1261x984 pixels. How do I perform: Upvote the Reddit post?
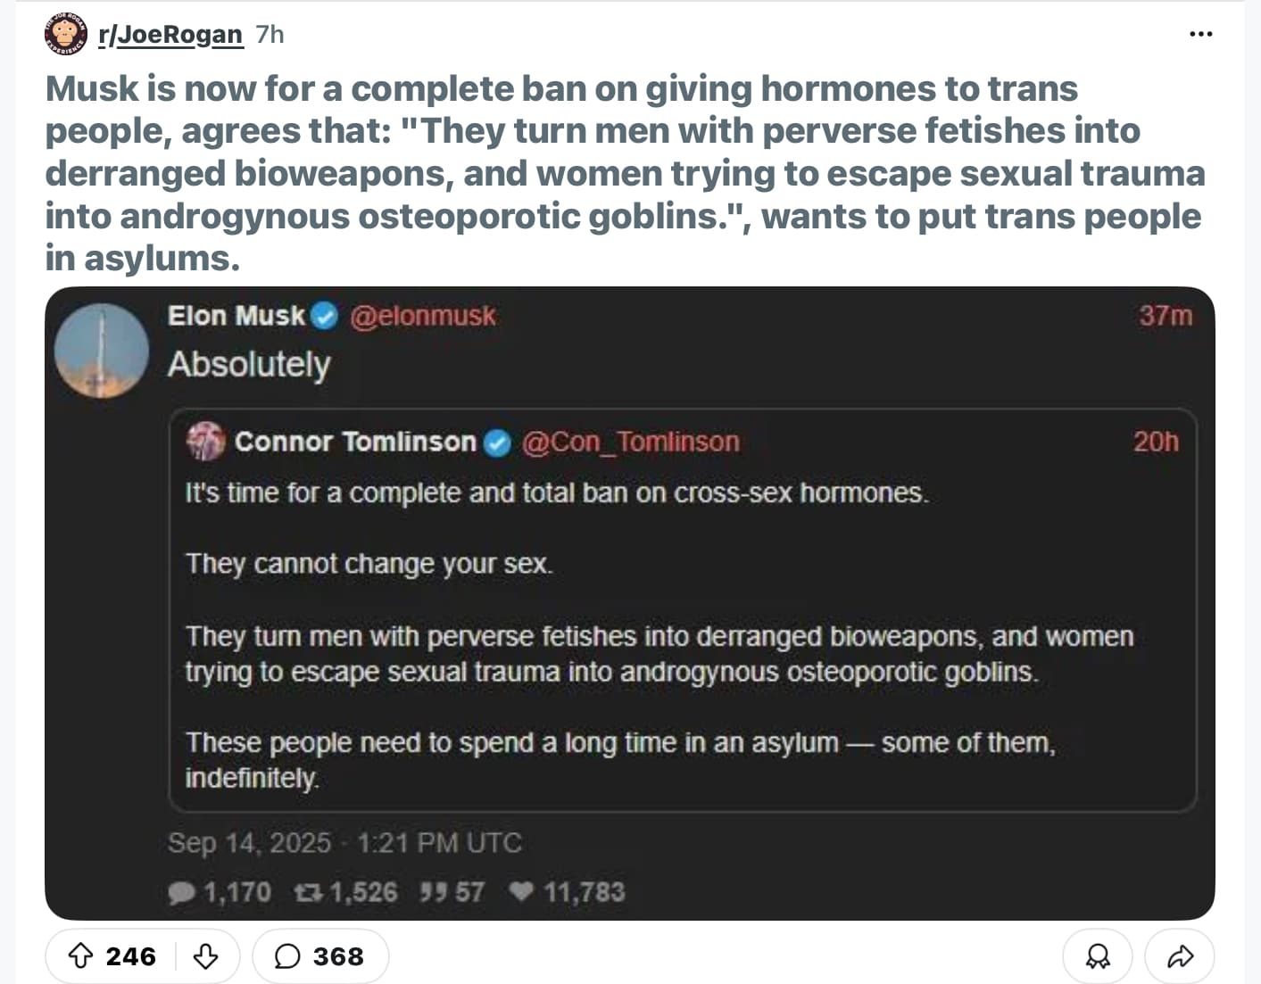[81, 956]
